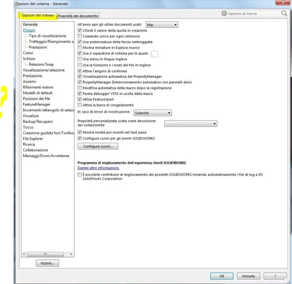Viewport: 292px width, 284px height.
Task: Open Dammi altre informazioni link
Action: [99, 168]
